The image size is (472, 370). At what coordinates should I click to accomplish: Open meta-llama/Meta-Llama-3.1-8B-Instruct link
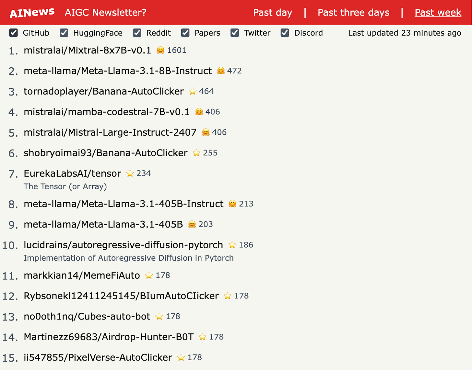tap(118, 71)
